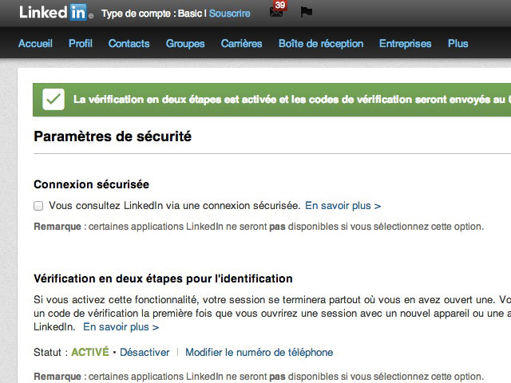The image size is (511, 383).
Task: Open the Carrières menu
Action: [x=241, y=44]
